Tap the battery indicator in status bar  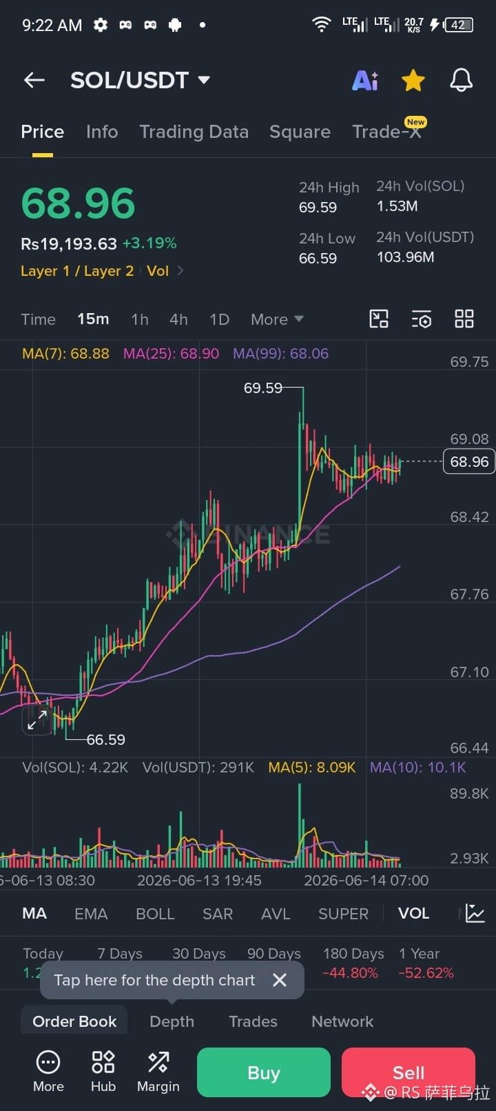pos(459,25)
